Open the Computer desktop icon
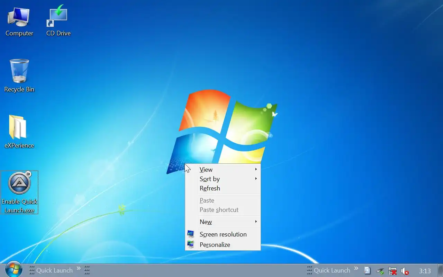The image size is (443, 277). [19, 22]
